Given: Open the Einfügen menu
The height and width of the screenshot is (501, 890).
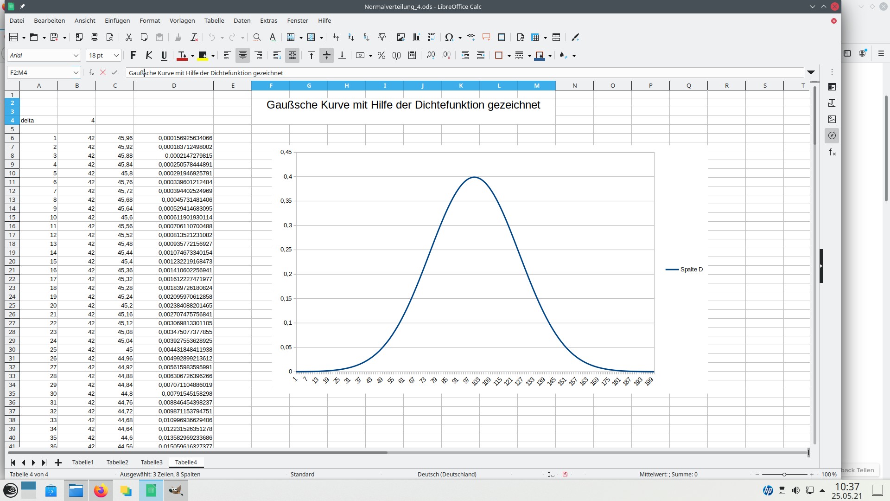Looking at the screenshot, I should 117,20.
